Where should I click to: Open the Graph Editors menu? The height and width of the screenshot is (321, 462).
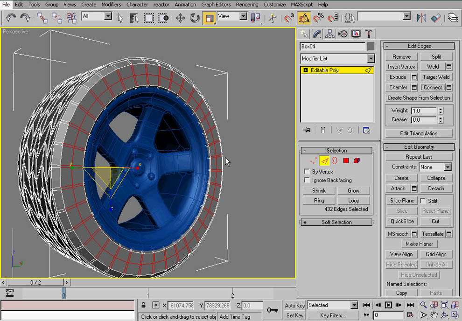tap(216, 5)
